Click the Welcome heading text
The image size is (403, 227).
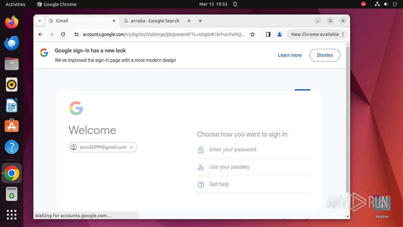[92, 130]
